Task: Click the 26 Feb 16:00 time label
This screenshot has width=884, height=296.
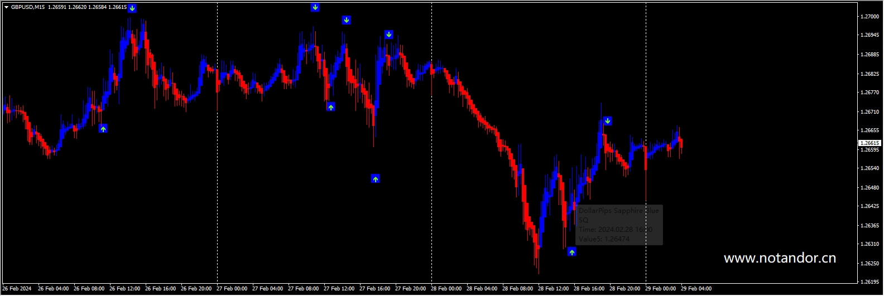Action: click(161, 289)
